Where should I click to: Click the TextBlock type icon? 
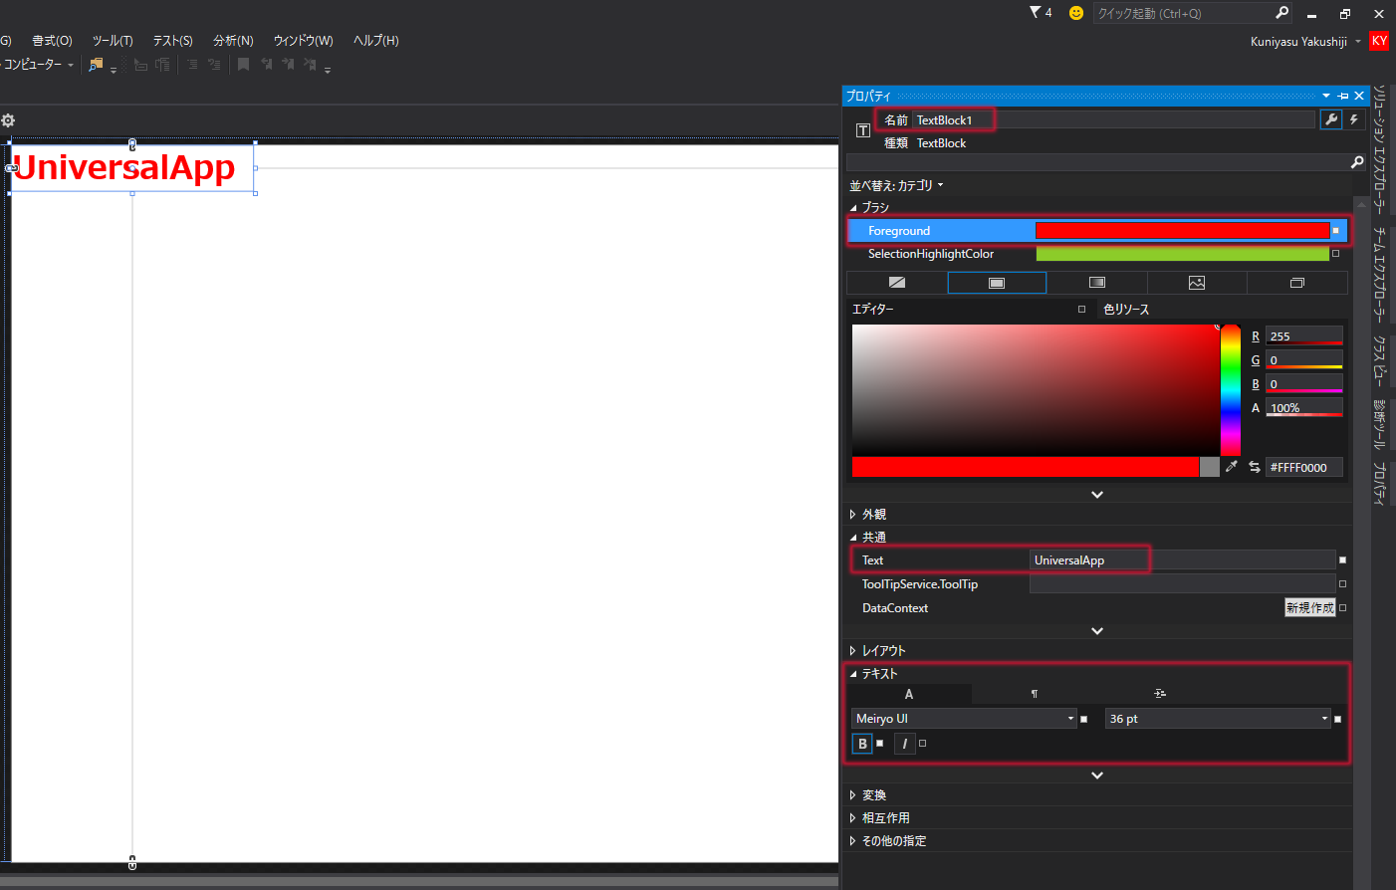pos(863,130)
